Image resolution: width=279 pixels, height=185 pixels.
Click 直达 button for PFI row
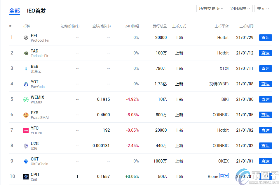[x=265, y=38]
